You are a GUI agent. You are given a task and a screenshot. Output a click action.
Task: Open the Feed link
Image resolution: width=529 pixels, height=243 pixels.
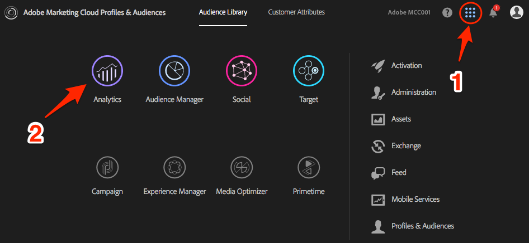[x=399, y=172]
